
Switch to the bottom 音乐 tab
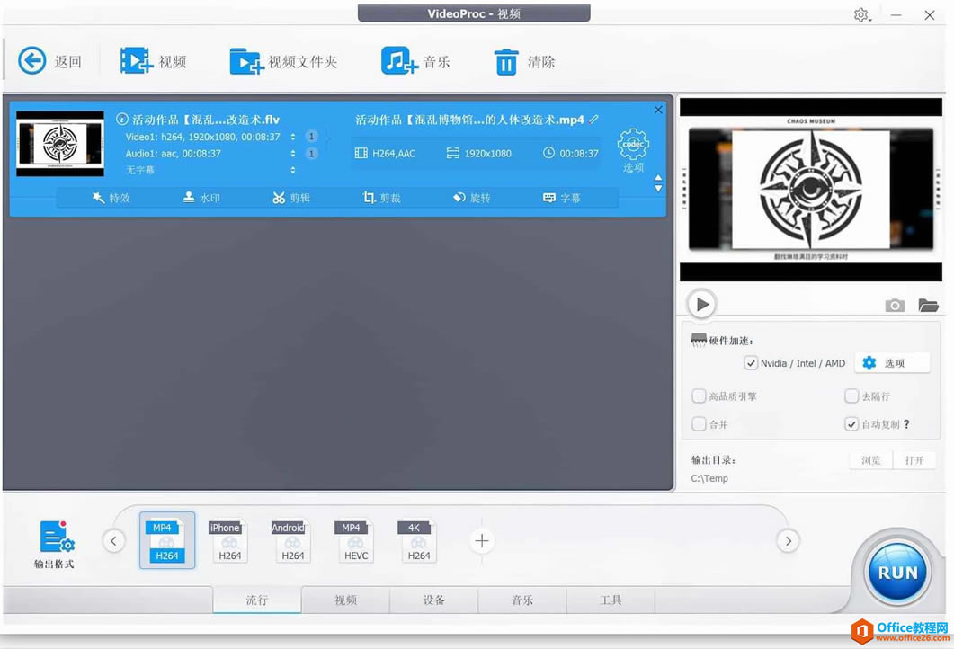click(x=522, y=600)
